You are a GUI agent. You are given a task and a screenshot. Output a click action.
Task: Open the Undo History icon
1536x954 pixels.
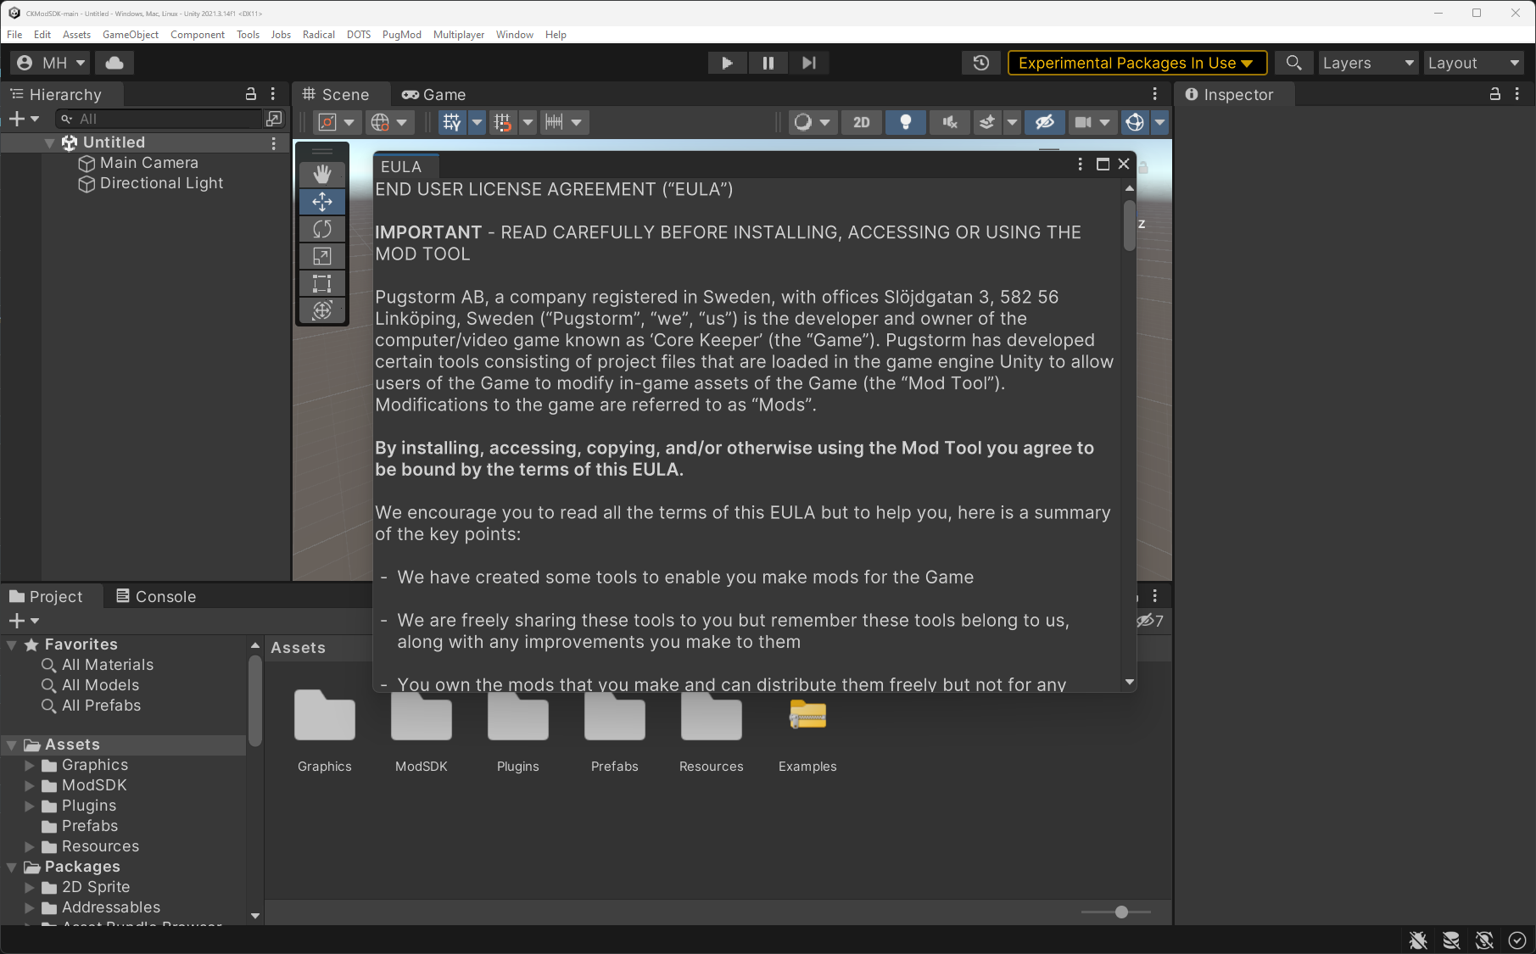[981, 63]
